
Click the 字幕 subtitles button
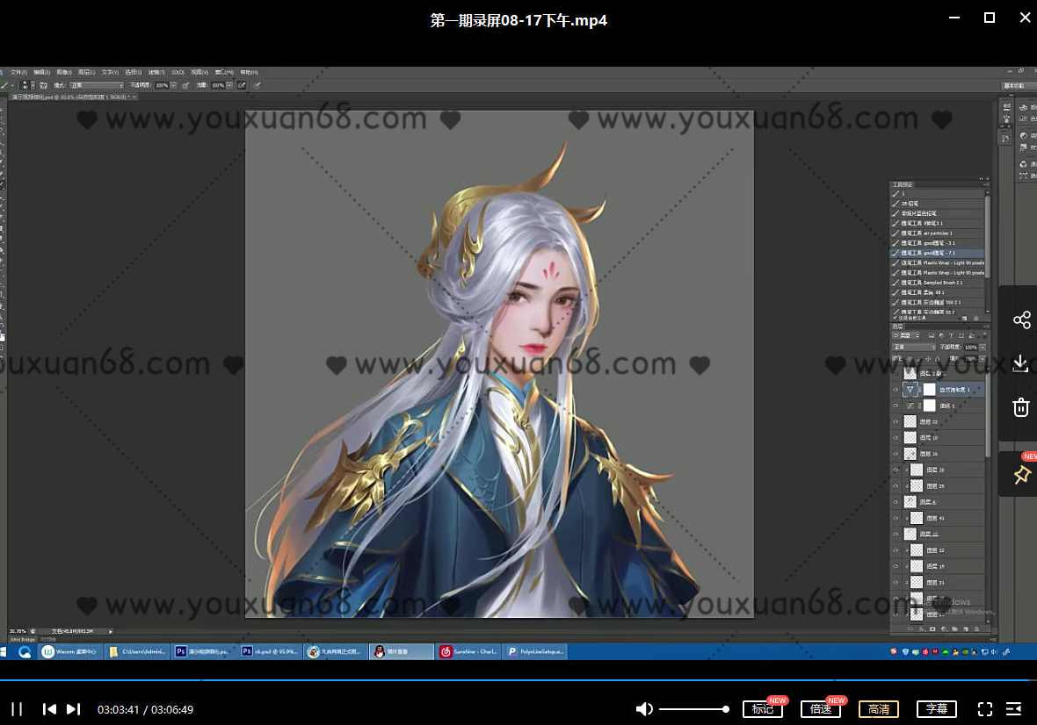coord(936,708)
